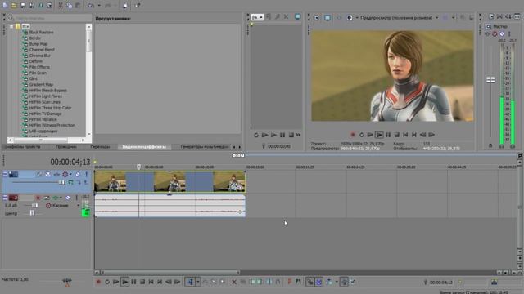Activate the What's This help cursor icon
The image size is (524, 294).
[x=138, y=6]
